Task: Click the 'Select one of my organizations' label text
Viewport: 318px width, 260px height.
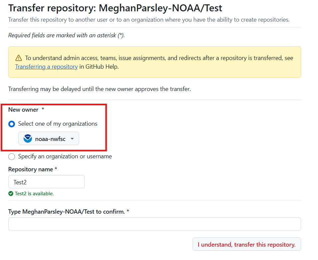Action: click(58, 124)
